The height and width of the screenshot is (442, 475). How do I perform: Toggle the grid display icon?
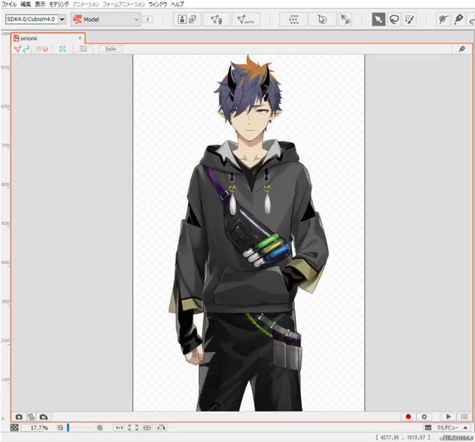pyautogui.click(x=83, y=49)
